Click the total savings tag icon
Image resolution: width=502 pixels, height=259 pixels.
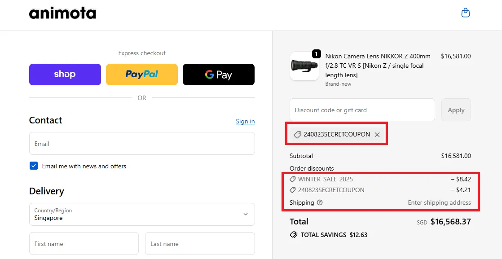click(x=294, y=235)
